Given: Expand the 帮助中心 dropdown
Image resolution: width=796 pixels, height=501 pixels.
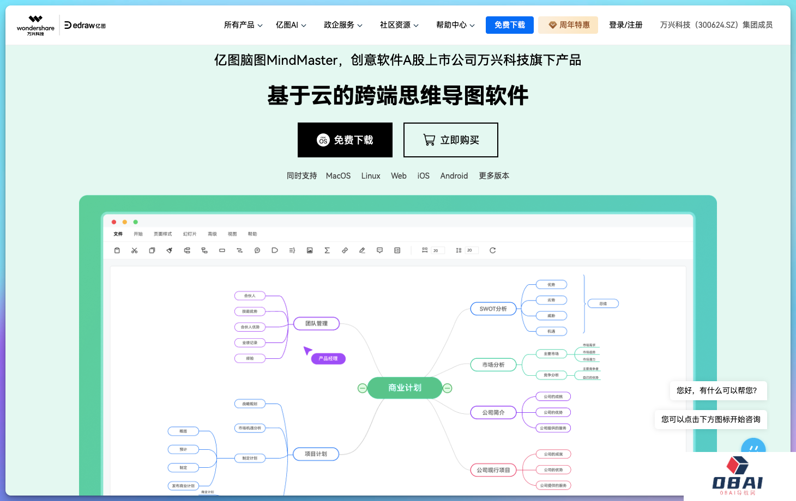Looking at the screenshot, I should (455, 25).
